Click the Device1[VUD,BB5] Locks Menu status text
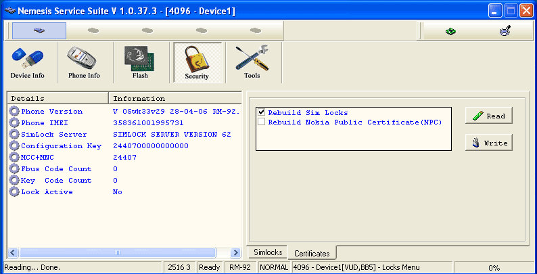The height and width of the screenshot is (274, 537). click(x=356, y=267)
